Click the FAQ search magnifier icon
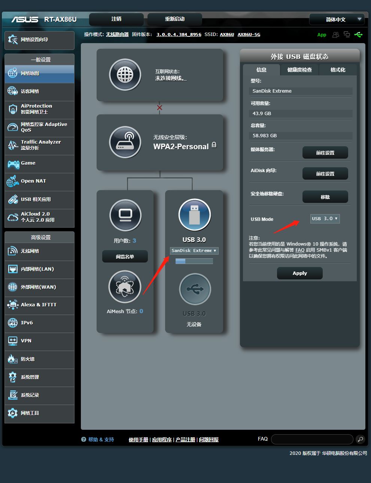Image resolution: width=371 pixels, height=483 pixels. coord(360,439)
